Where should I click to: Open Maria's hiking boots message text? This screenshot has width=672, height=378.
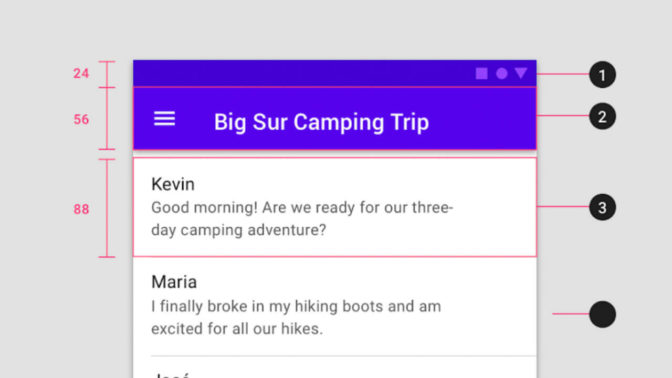coord(296,317)
